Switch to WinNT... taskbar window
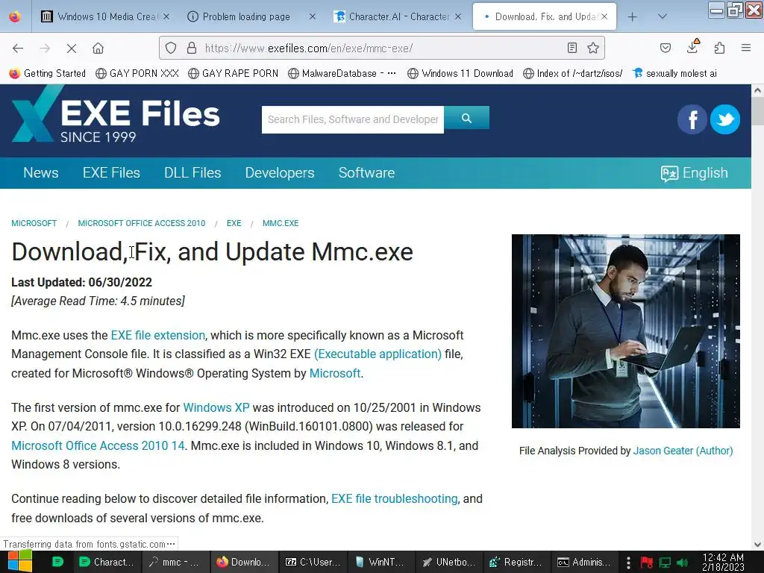This screenshot has height=573, width=764. click(381, 562)
